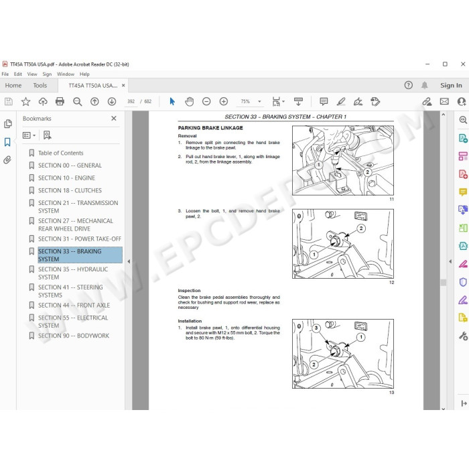Select SECTION 27 -- MECHANICAL REAR WHEEL DRIVE
The width and height of the screenshot is (469, 469).
coord(75,224)
